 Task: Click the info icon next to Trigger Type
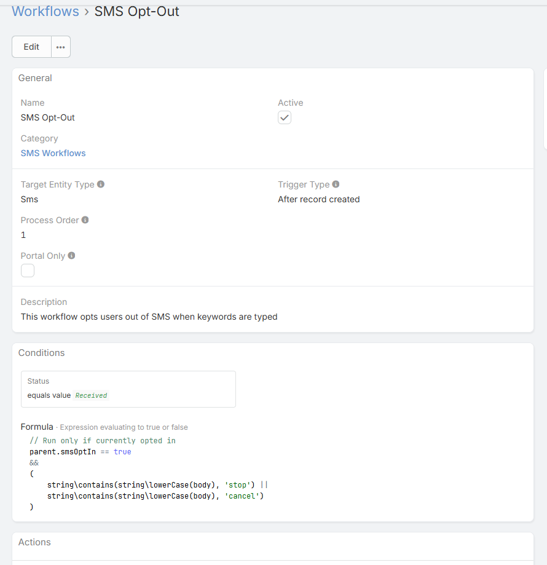(336, 184)
